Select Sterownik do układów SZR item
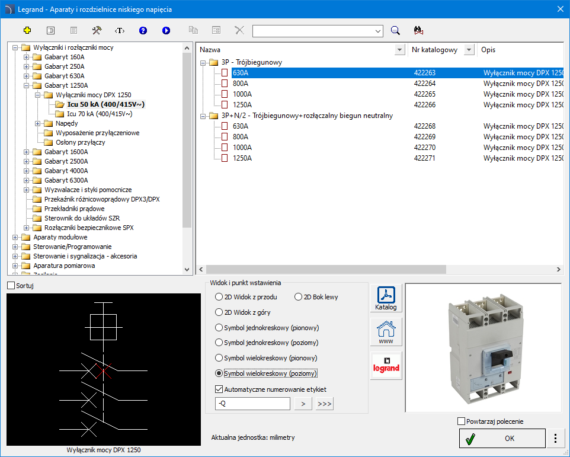 (82, 218)
